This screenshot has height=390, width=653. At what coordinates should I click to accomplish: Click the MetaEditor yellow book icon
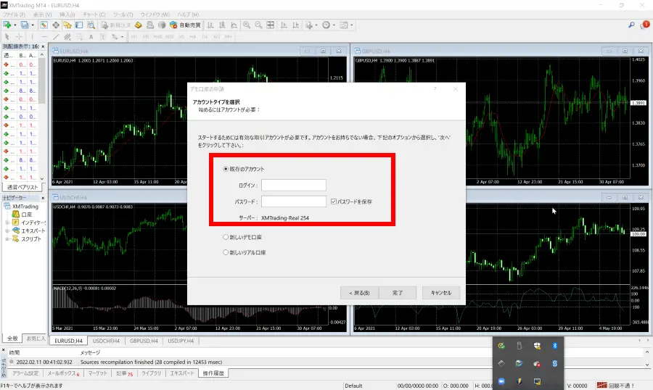click(139, 25)
